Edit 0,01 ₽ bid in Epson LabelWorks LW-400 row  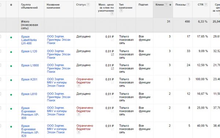109,37
